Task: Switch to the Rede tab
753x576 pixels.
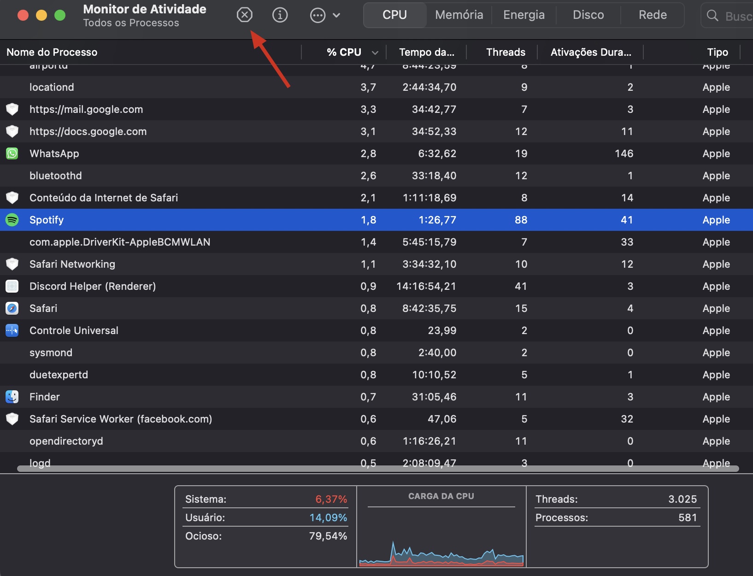Action: (x=652, y=15)
